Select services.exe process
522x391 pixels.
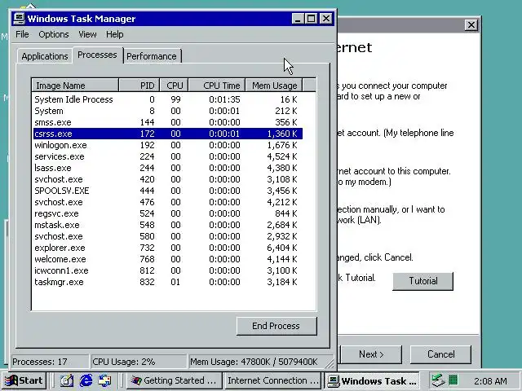[x=167, y=156]
